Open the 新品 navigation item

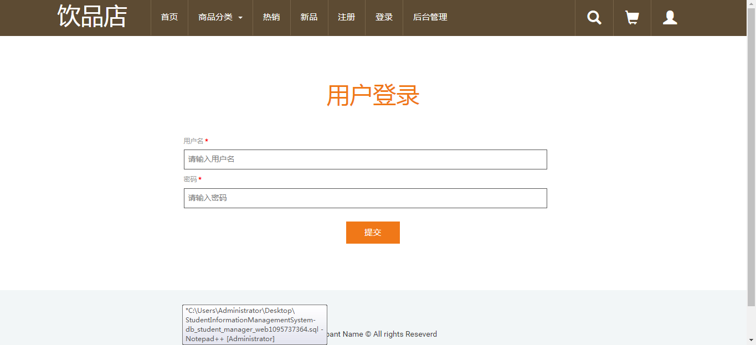pyautogui.click(x=309, y=17)
